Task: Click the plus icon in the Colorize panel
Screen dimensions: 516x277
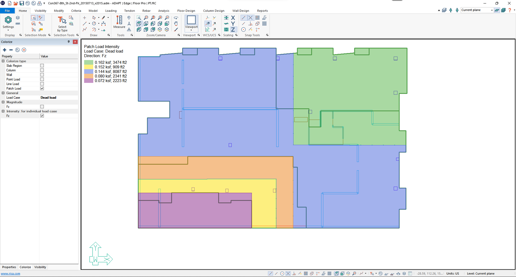Action: (x=4, y=50)
